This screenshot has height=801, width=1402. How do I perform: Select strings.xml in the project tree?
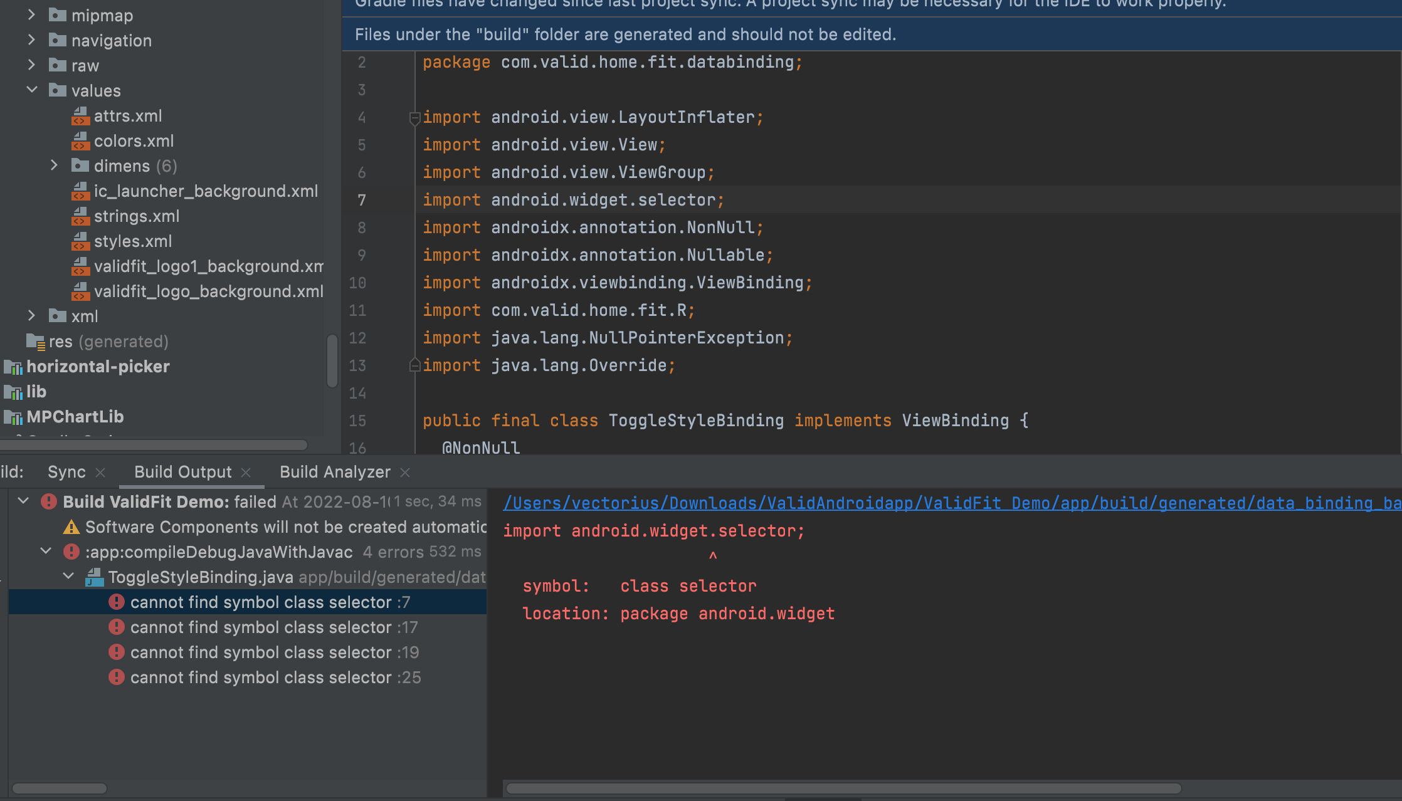pyautogui.click(x=137, y=216)
